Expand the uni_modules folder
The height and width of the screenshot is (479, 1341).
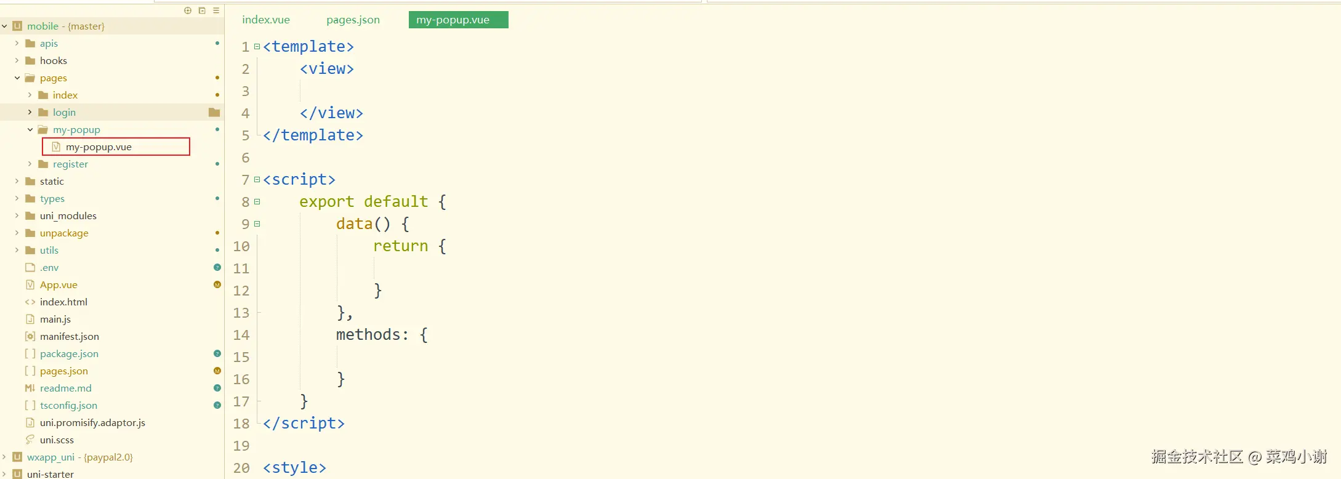tap(17, 215)
